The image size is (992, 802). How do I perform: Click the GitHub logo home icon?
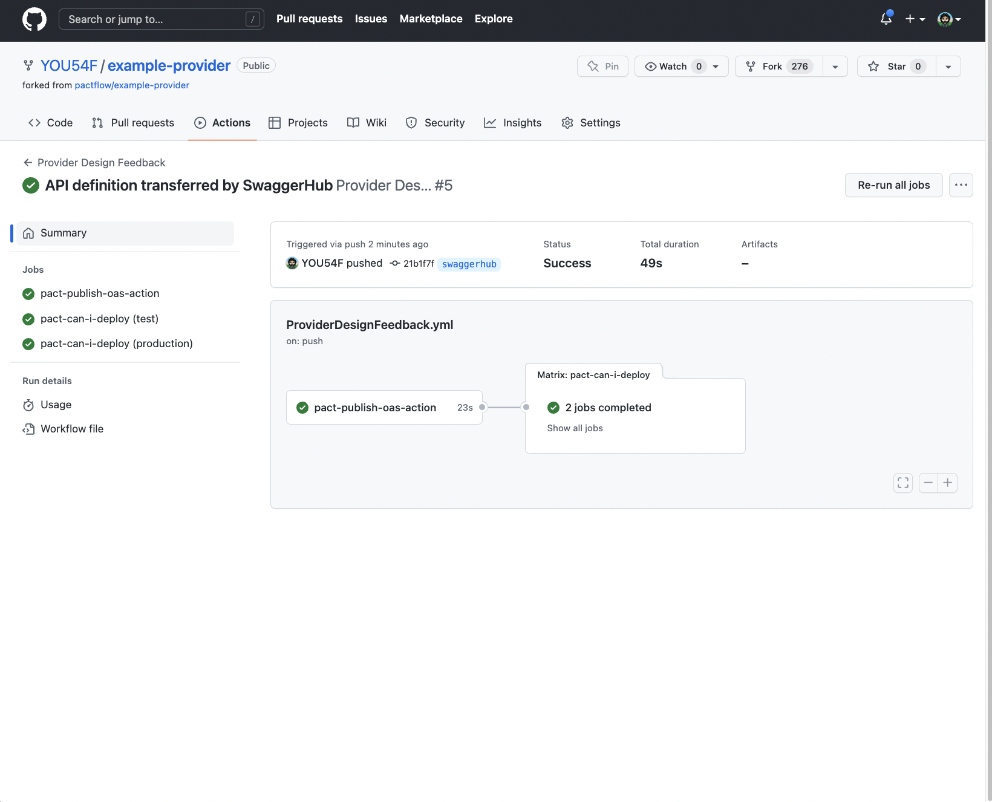pos(34,19)
